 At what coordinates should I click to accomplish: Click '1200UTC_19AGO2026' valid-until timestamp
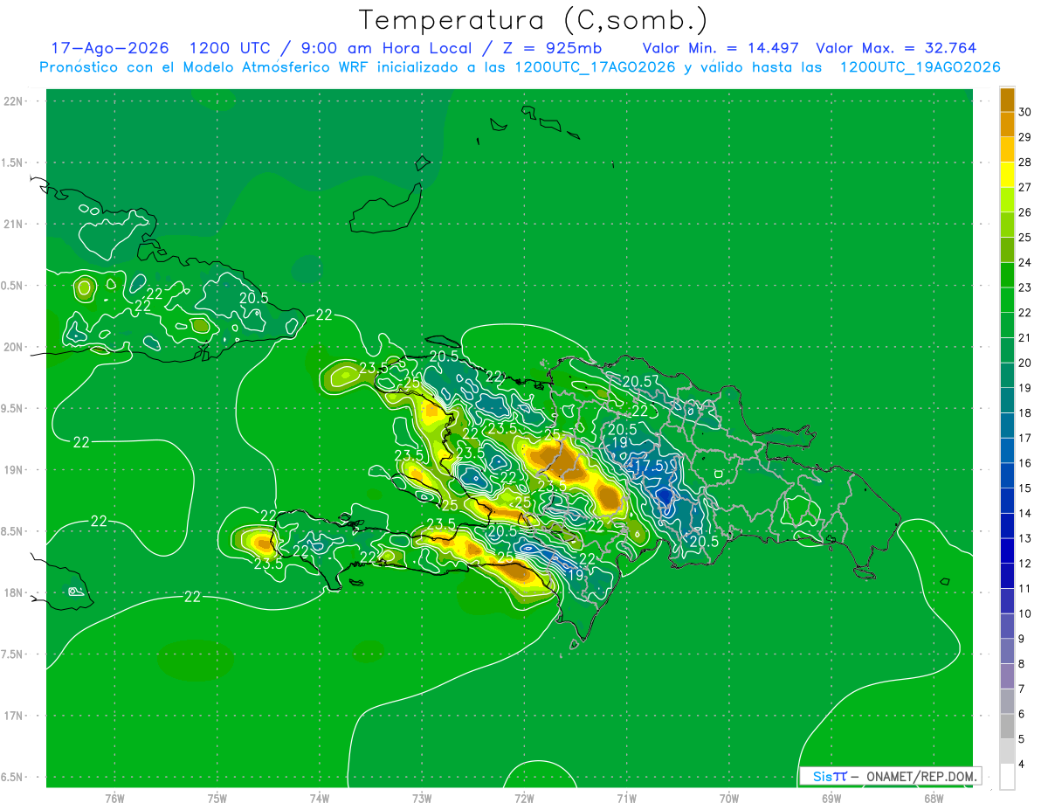pyautogui.click(x=920, y=67)
